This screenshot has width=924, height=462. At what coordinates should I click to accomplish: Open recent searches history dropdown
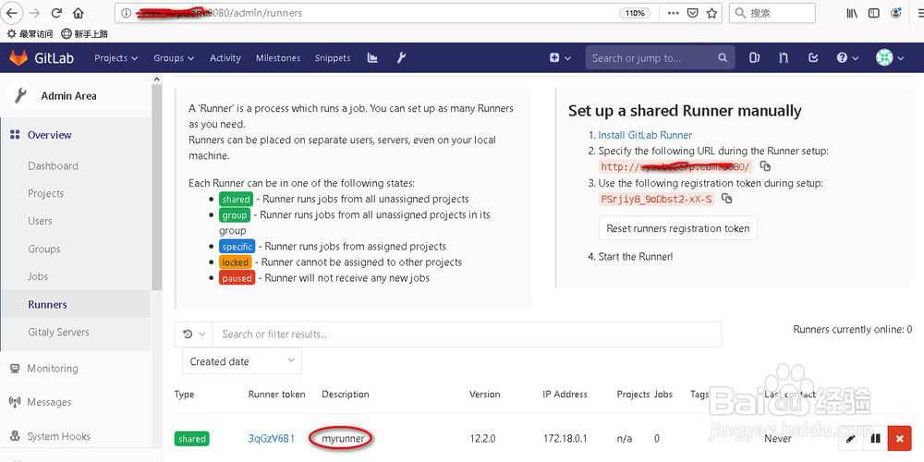(193, 334)
